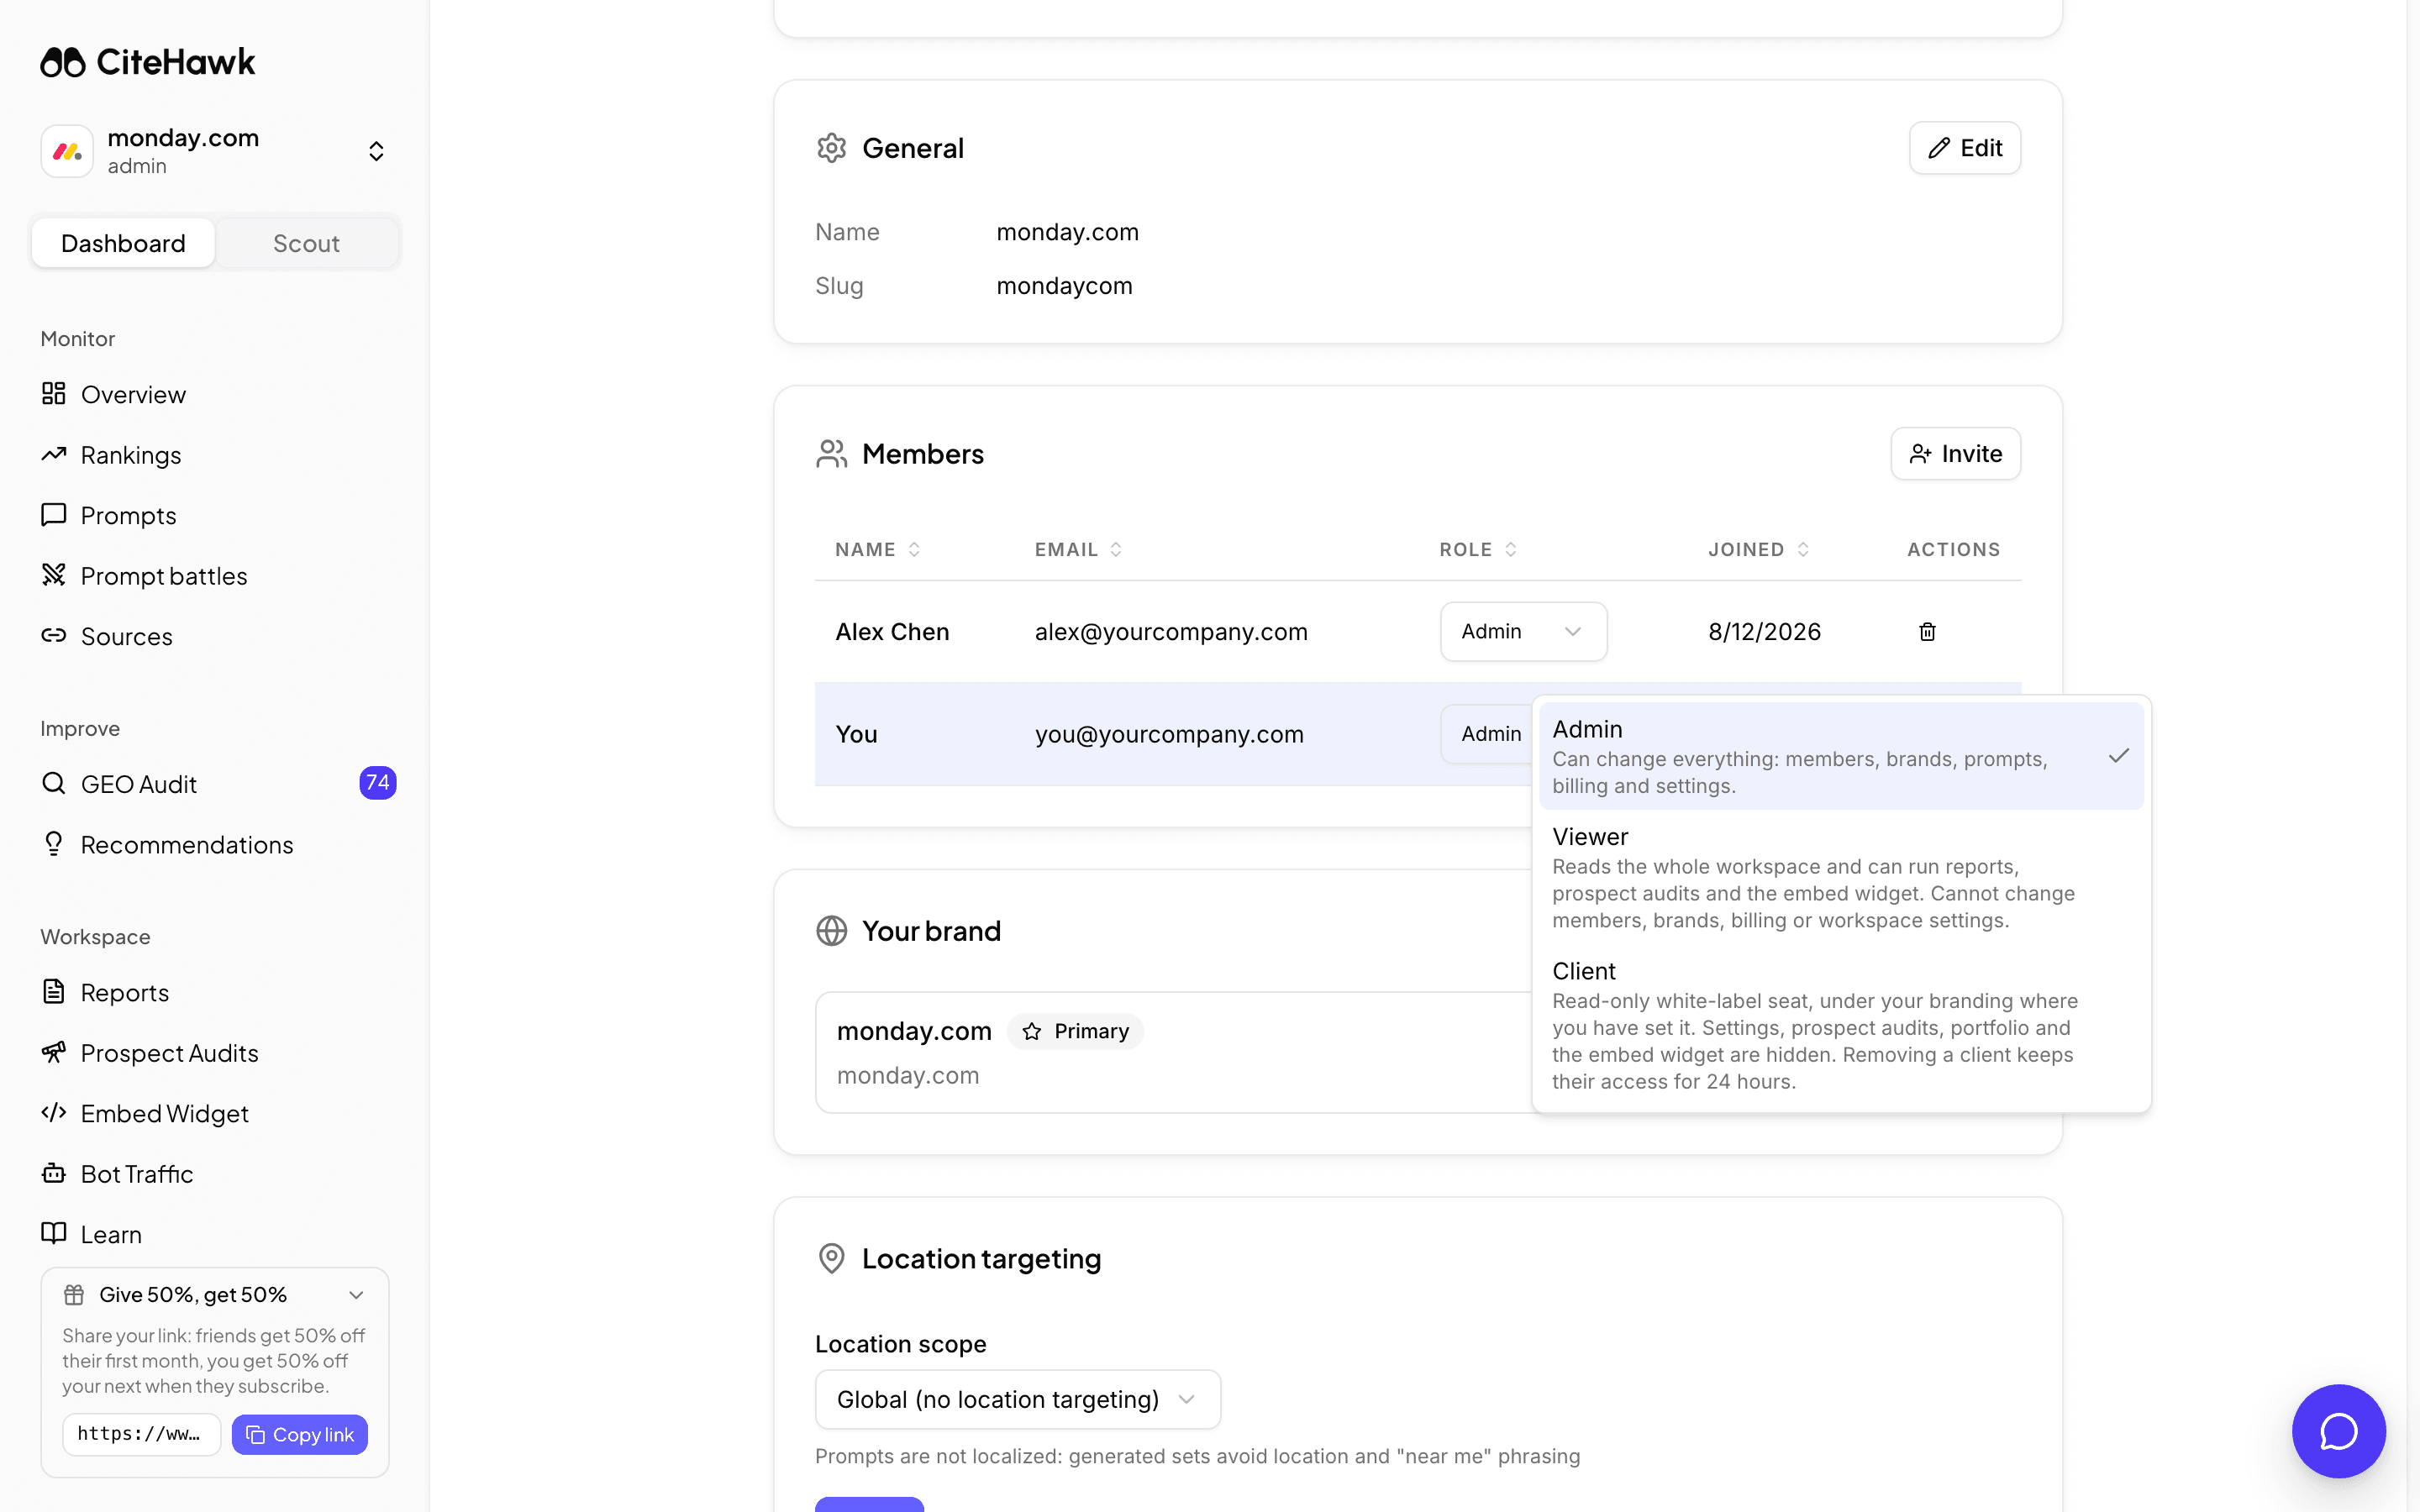
Task: Click the monday.com brand card
Action: (1173, 1052)
